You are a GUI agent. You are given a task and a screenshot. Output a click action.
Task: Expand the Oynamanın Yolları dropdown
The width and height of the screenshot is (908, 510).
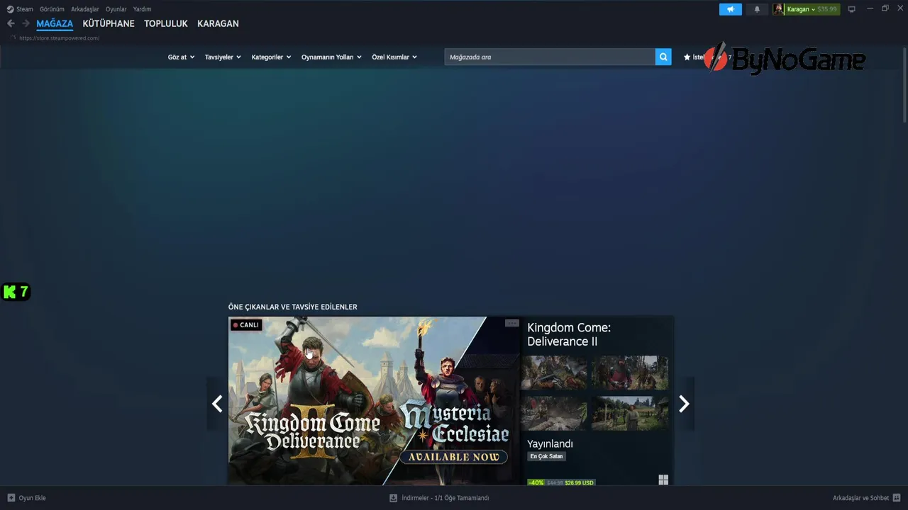tap(331, 57)
